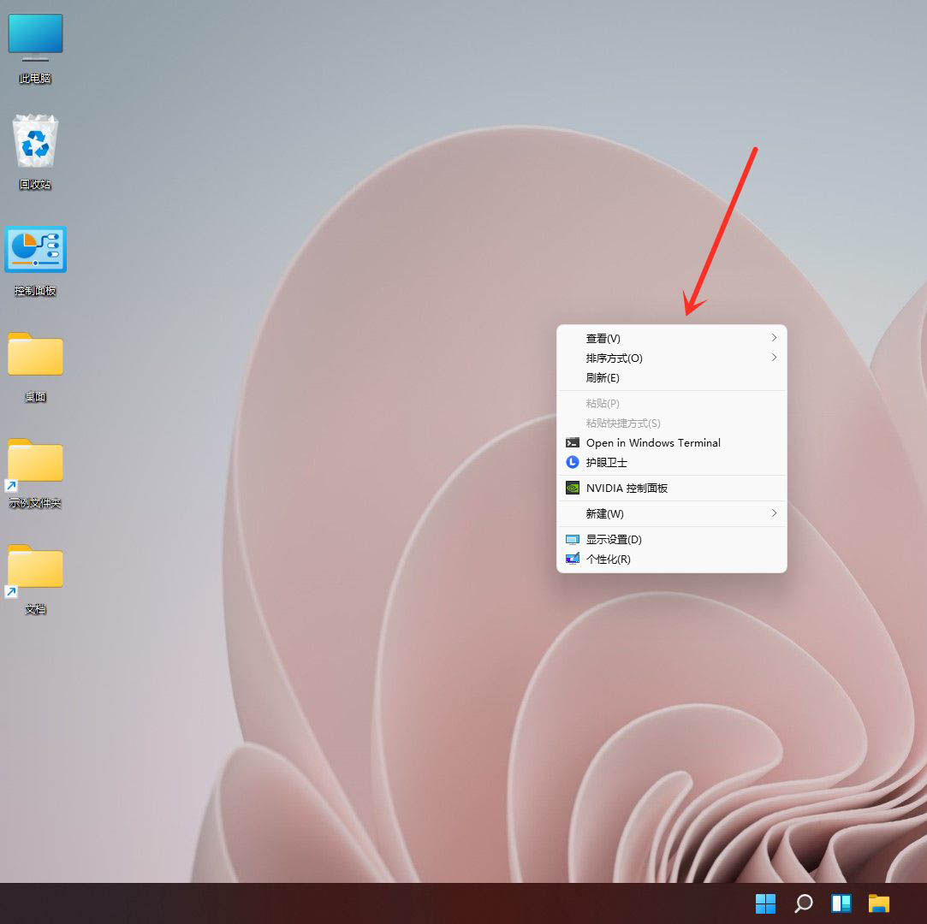Image resolution: width=927 pixels, height=924 pixels.
Task: Open the taskbar widgets panel icon
Action: (841, 903)
